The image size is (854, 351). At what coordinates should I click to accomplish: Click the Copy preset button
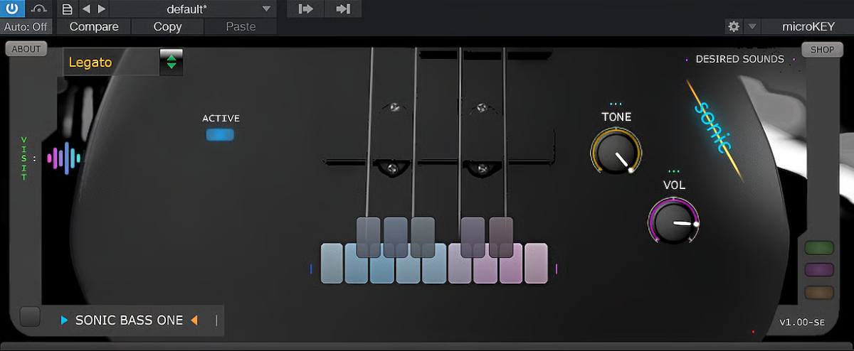click(x=167, y=26)
